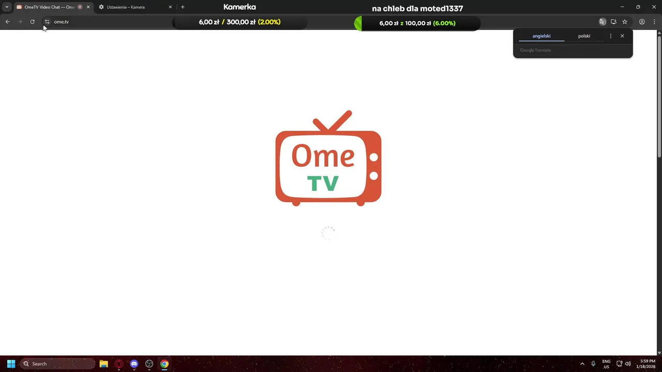Click the recording indicator on OmeTV tab
This screenshot has height=372, width=662.
pyautogui.click(x=80, y=7)
